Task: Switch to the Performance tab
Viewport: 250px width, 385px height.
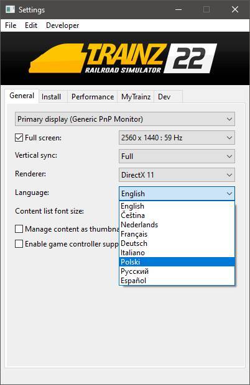Action: pos(93,97)
